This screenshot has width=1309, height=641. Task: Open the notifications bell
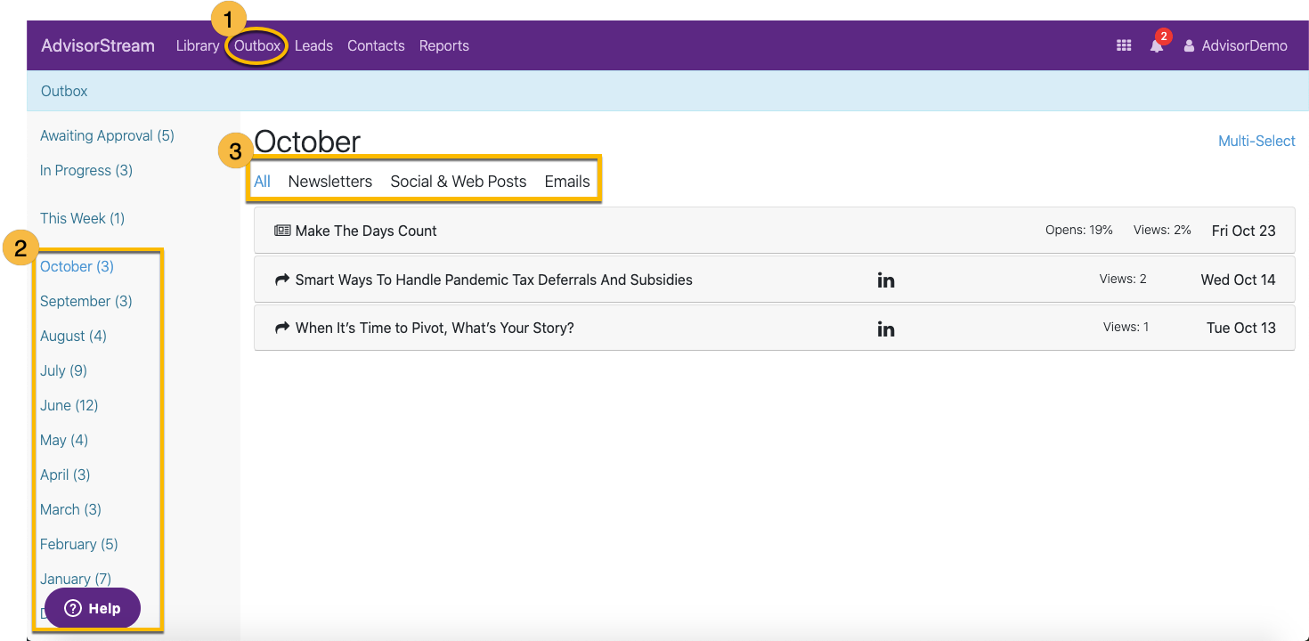point(1157,46)
